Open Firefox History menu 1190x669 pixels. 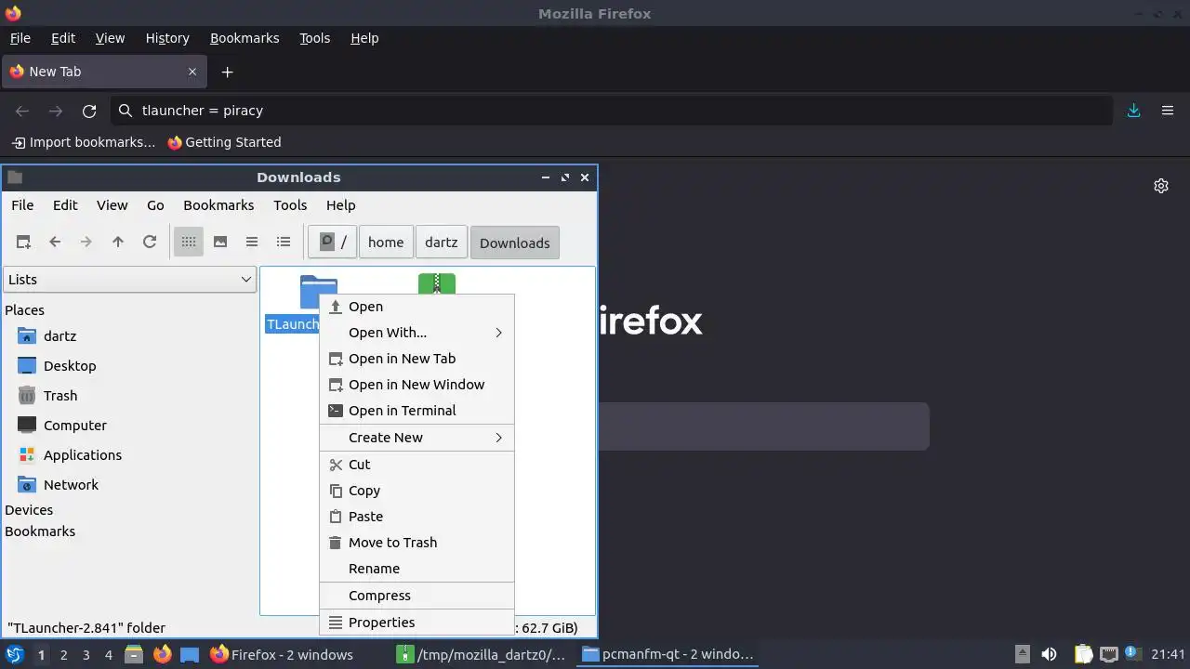[167, 38]
